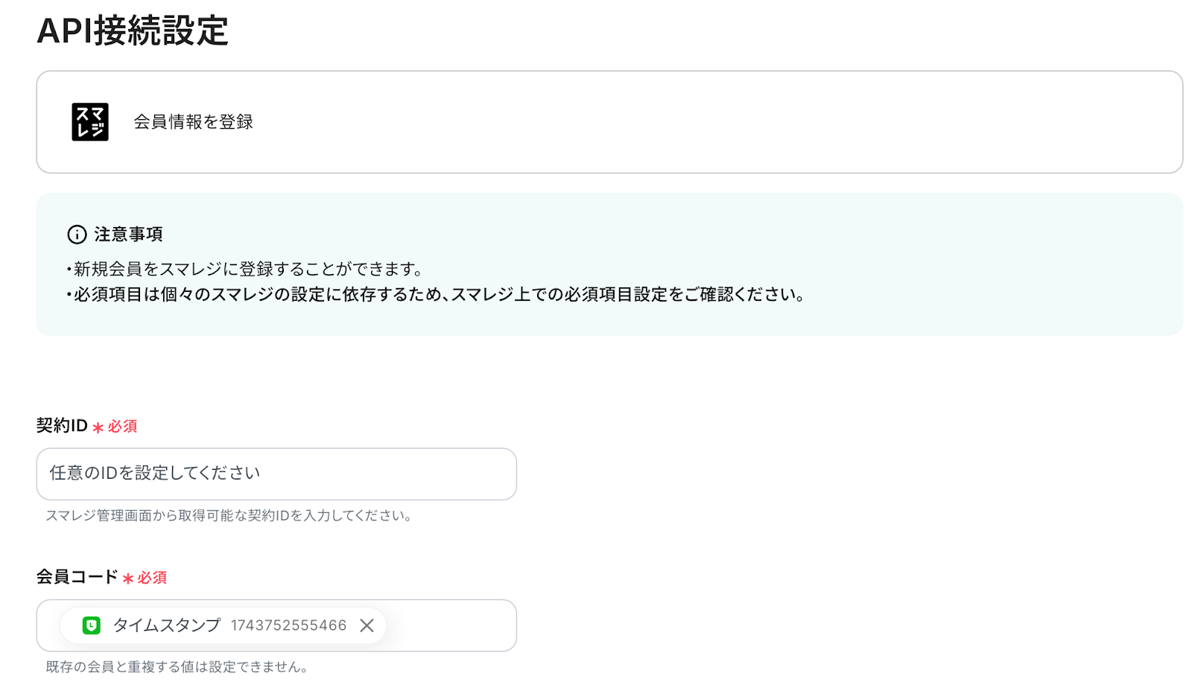Image resolution: width=1192 pixels, height=685 pixels.
Task: Click the 注意事項 heading text
Action: (128, 235)
